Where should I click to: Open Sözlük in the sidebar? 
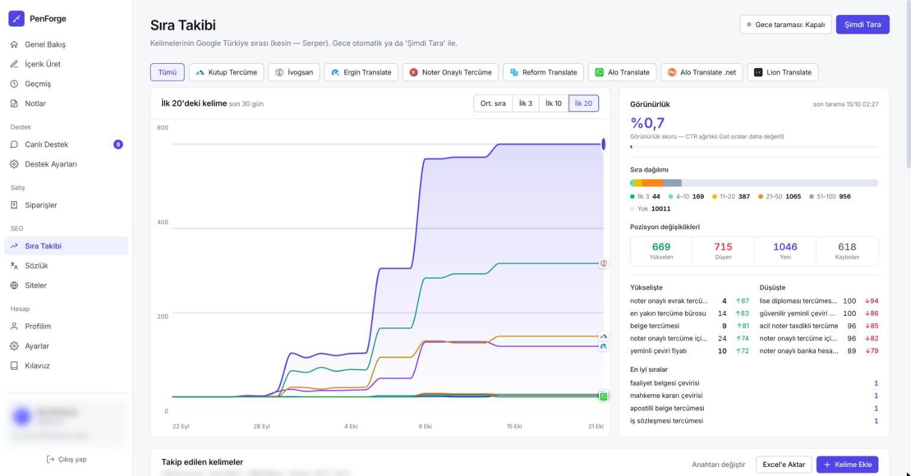pos(66,265)
